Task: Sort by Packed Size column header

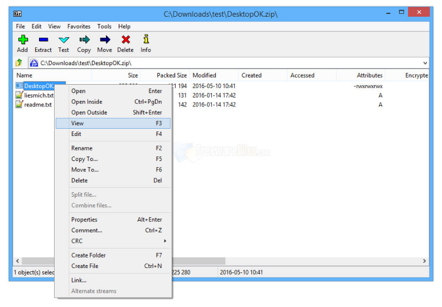Action: 165,75
